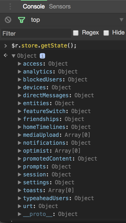Open the drawer three-dot menu icon
The width and height of the screenshot is (126, 223).
click(x=10, y=7)
